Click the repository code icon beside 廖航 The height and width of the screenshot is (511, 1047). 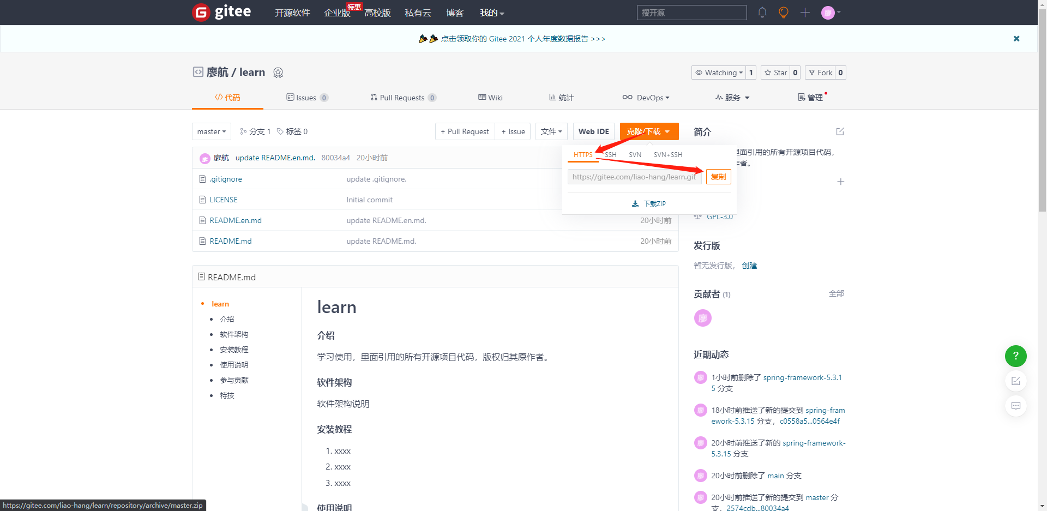pos(198,72)
